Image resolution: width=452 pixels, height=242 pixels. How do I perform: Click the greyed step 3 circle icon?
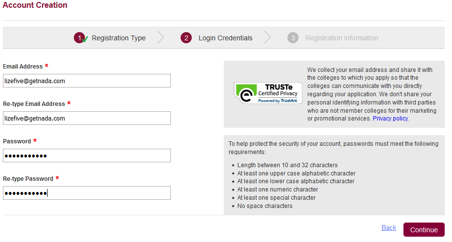pyautogui.click(x=293, y=38)
